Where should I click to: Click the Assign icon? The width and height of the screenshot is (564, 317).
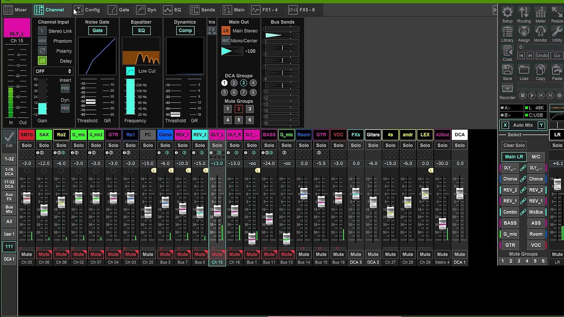point(524,33)
